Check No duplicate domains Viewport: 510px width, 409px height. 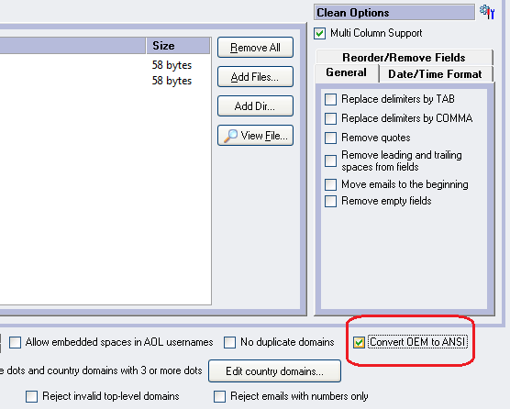[x=229, y=342]
